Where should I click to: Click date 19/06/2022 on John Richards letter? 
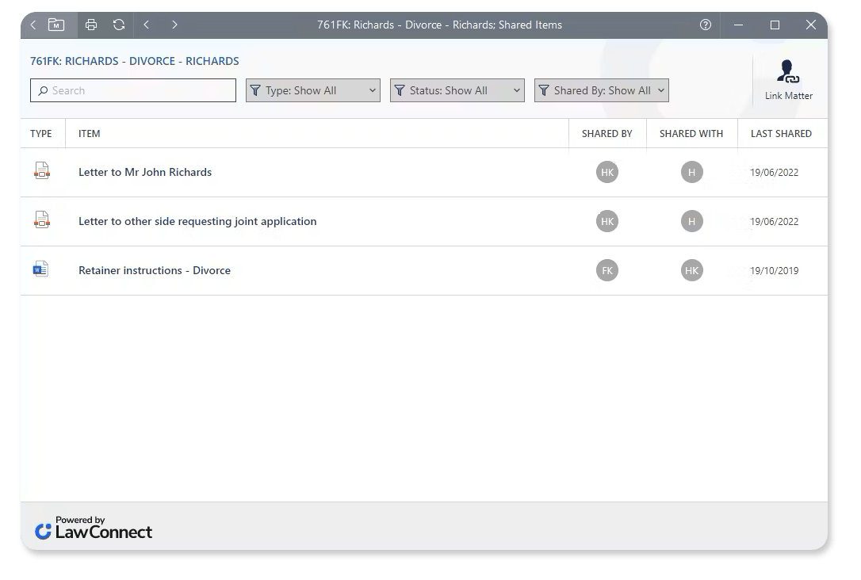click(775, 172)
